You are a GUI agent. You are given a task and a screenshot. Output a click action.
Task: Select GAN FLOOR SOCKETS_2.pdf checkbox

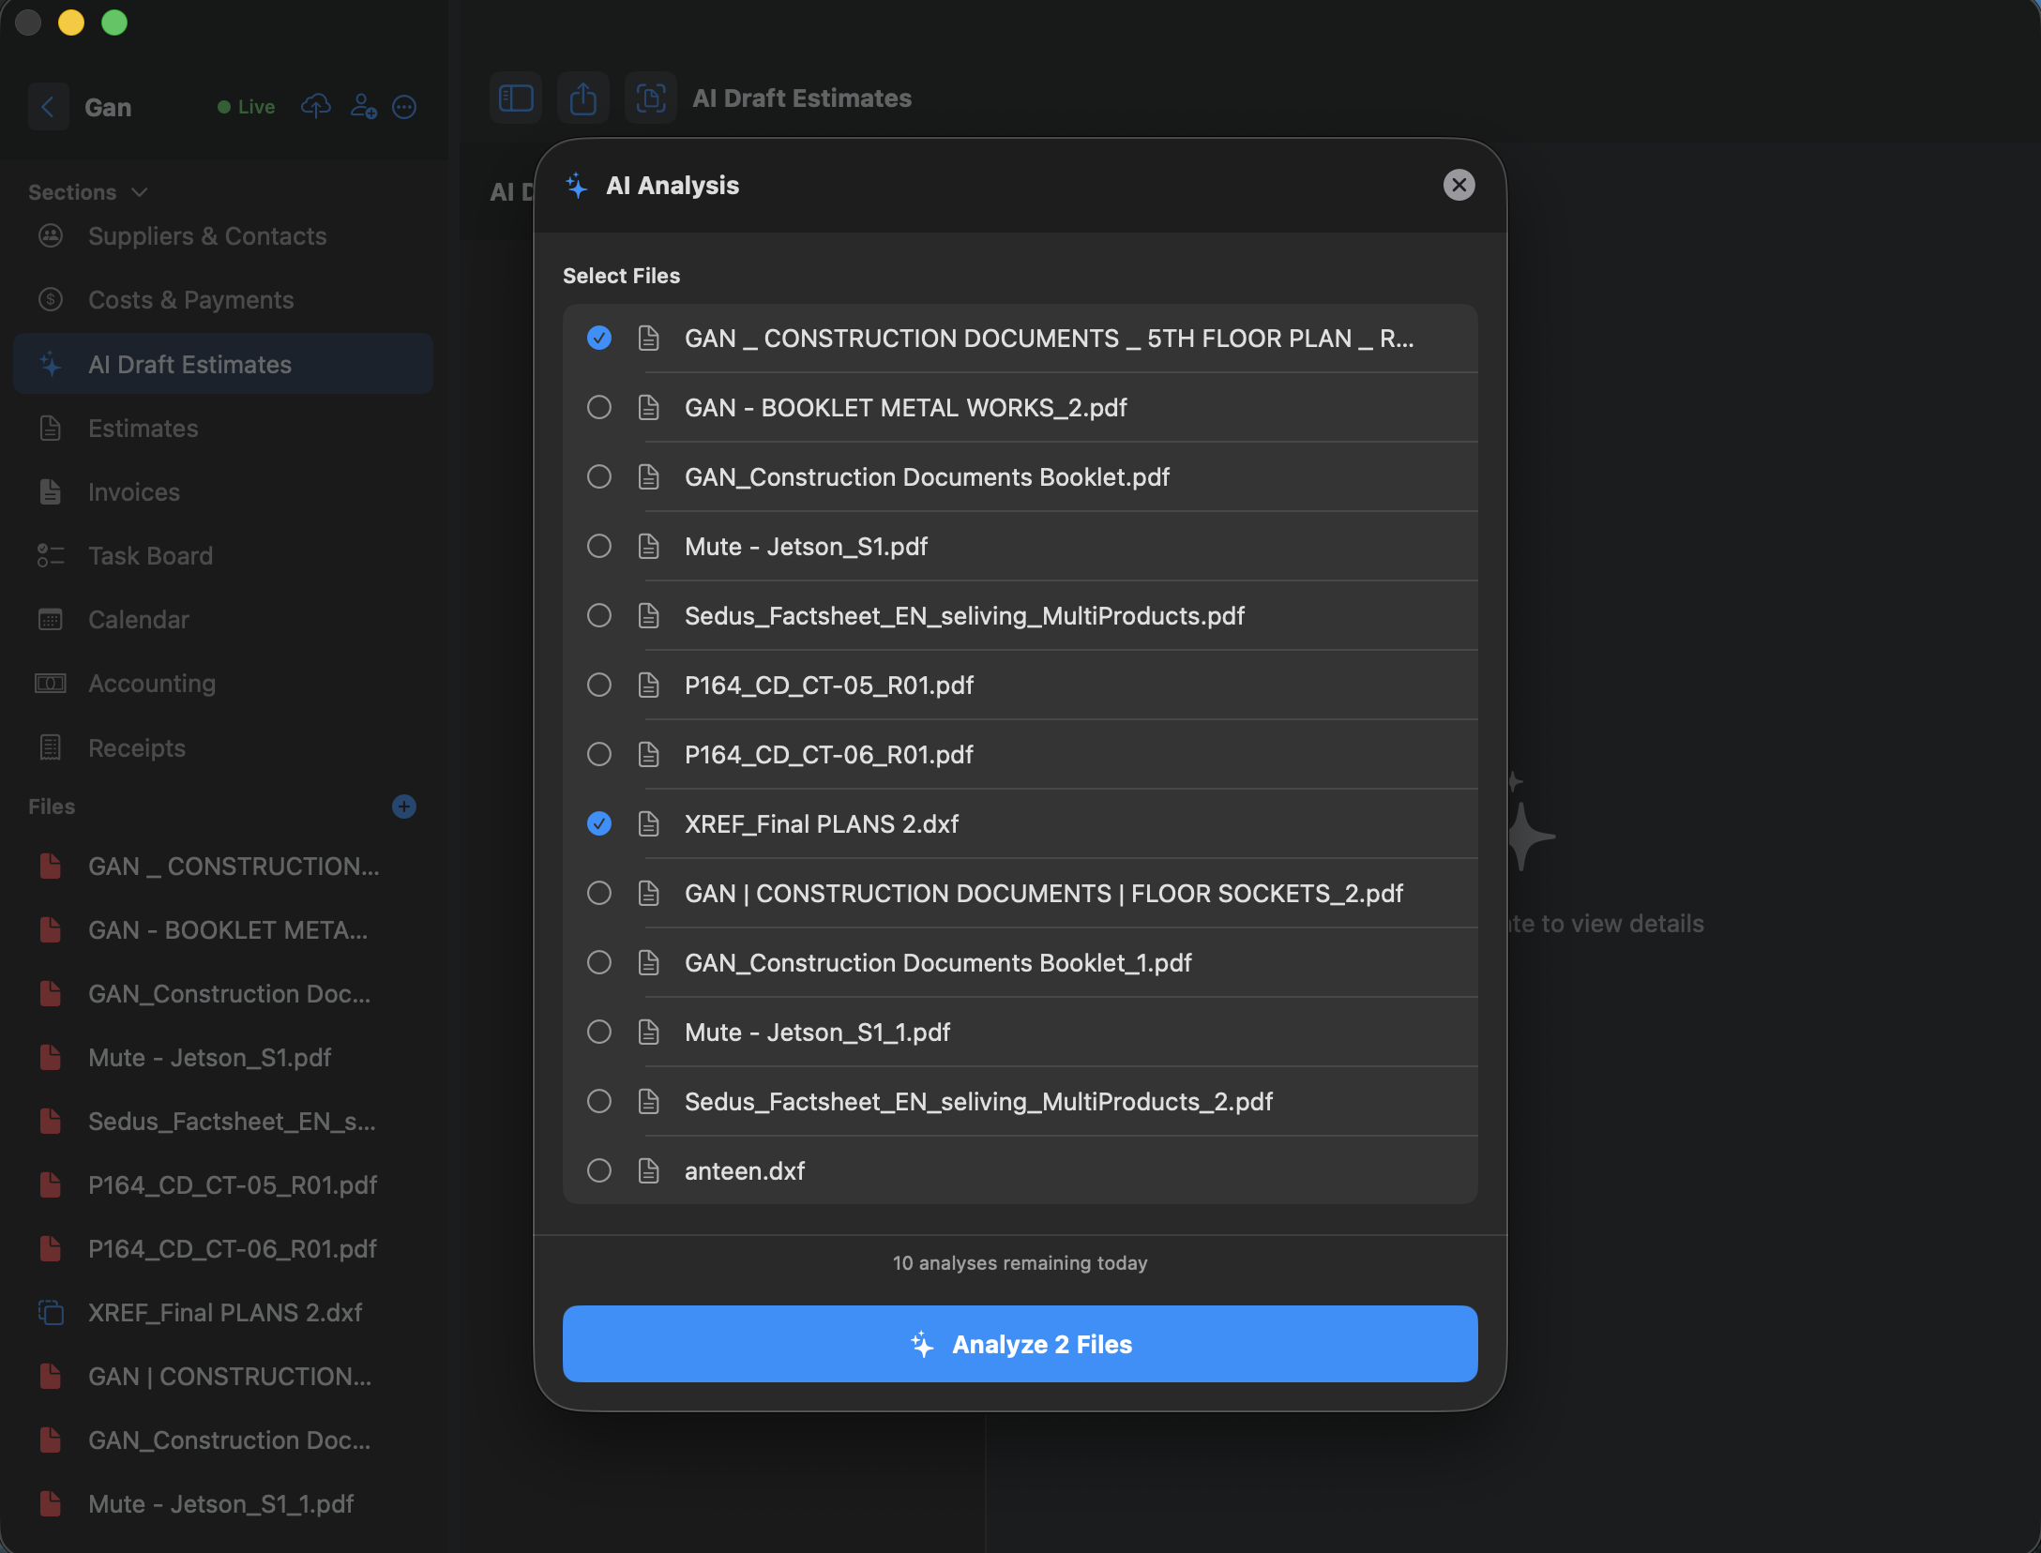(x=599, y=893)
